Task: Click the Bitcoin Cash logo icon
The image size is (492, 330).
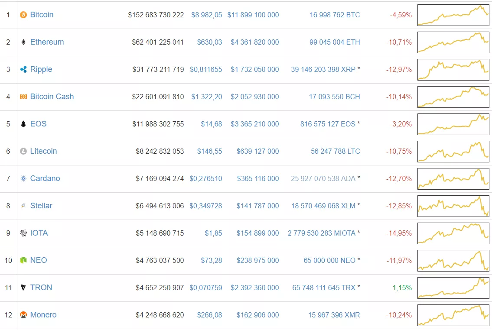Action: 23,97
